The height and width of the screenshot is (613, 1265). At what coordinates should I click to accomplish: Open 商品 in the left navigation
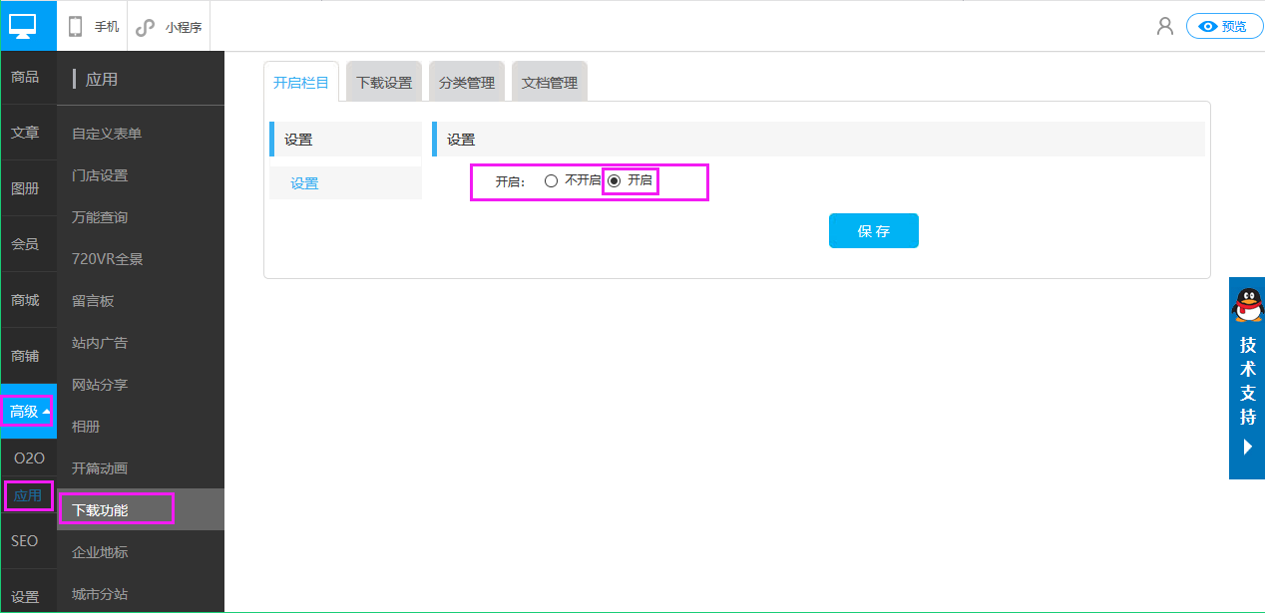pyautogui.click(x=25, y=77)
